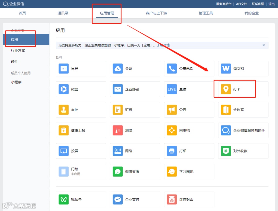
Task: Open the 客户与上下游 tab
Action: [x=157, y=13]
